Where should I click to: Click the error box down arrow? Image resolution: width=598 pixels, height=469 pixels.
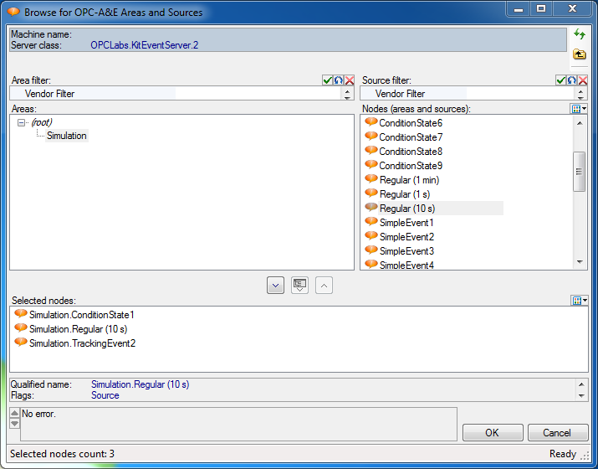[14, 423]
